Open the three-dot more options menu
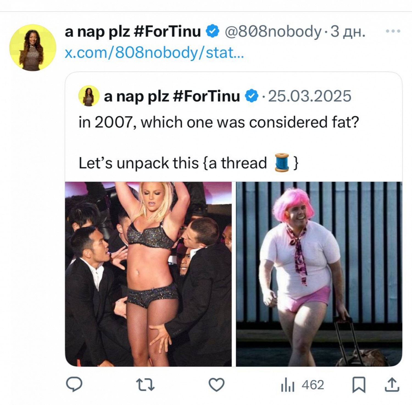The height and width of the screenshot is (405, 412). tap(393, 31)
